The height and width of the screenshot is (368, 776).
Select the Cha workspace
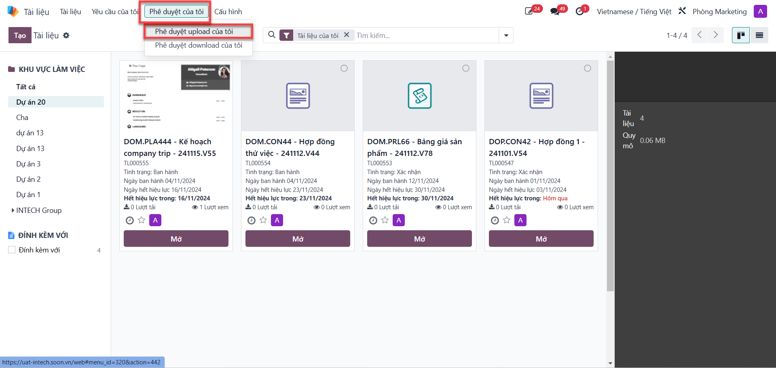tap(56, 117)
